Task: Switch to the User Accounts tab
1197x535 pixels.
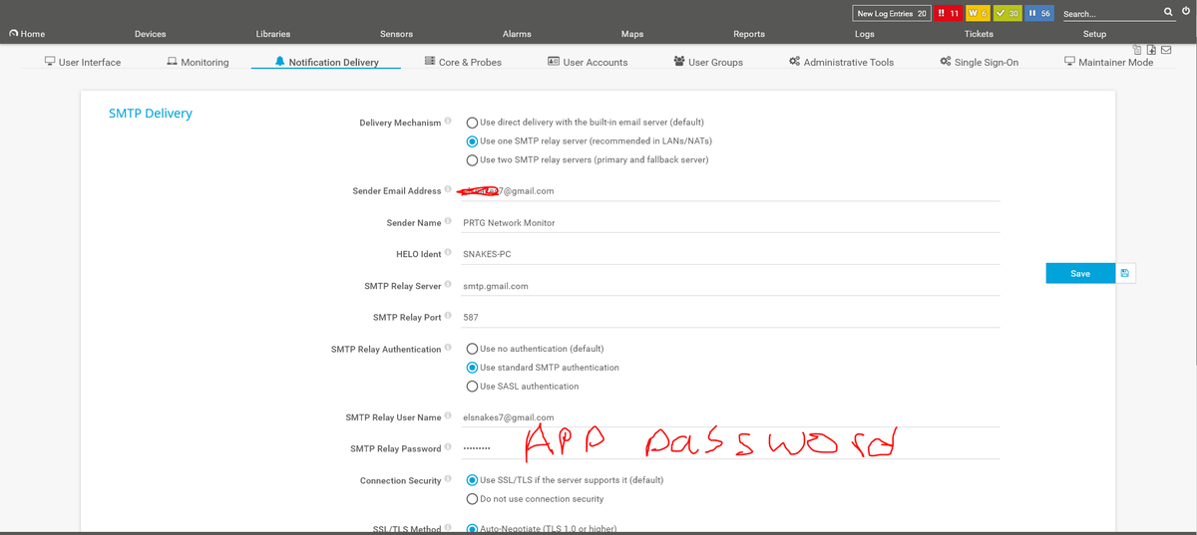Action: pyautogui.click(x=588, y=62)
